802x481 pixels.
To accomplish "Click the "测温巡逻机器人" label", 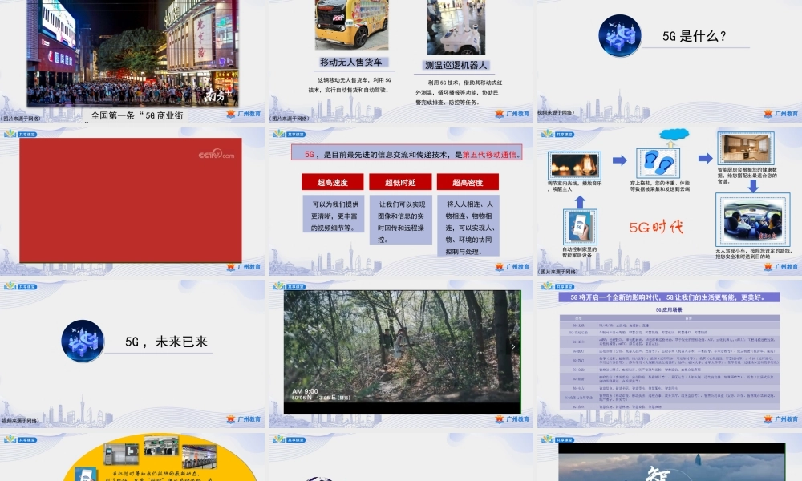I will tap(456, 65).
